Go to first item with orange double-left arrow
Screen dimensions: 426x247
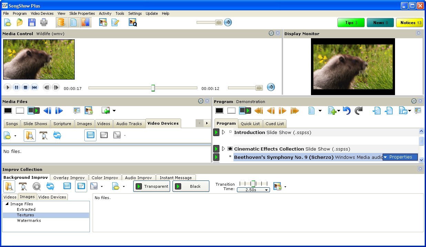[x=259, y=111]
